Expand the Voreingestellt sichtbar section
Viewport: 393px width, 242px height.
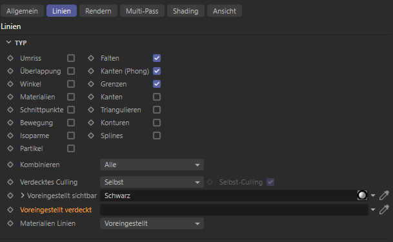point(23,196)
